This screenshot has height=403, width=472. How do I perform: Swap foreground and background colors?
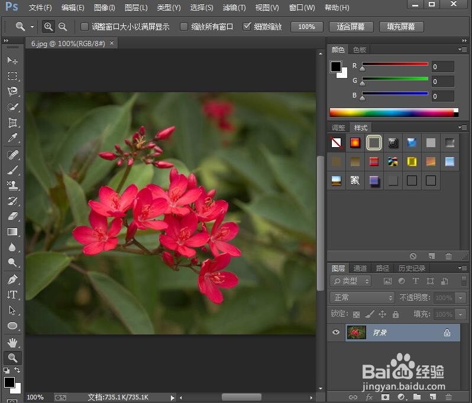pyautogui.click(x=17, y=370)
